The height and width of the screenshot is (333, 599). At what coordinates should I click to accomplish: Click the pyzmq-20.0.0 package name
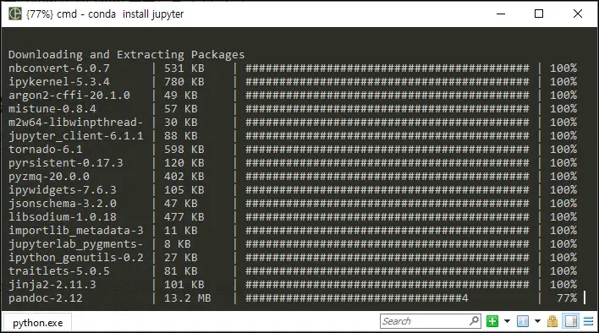click(49, 177)
